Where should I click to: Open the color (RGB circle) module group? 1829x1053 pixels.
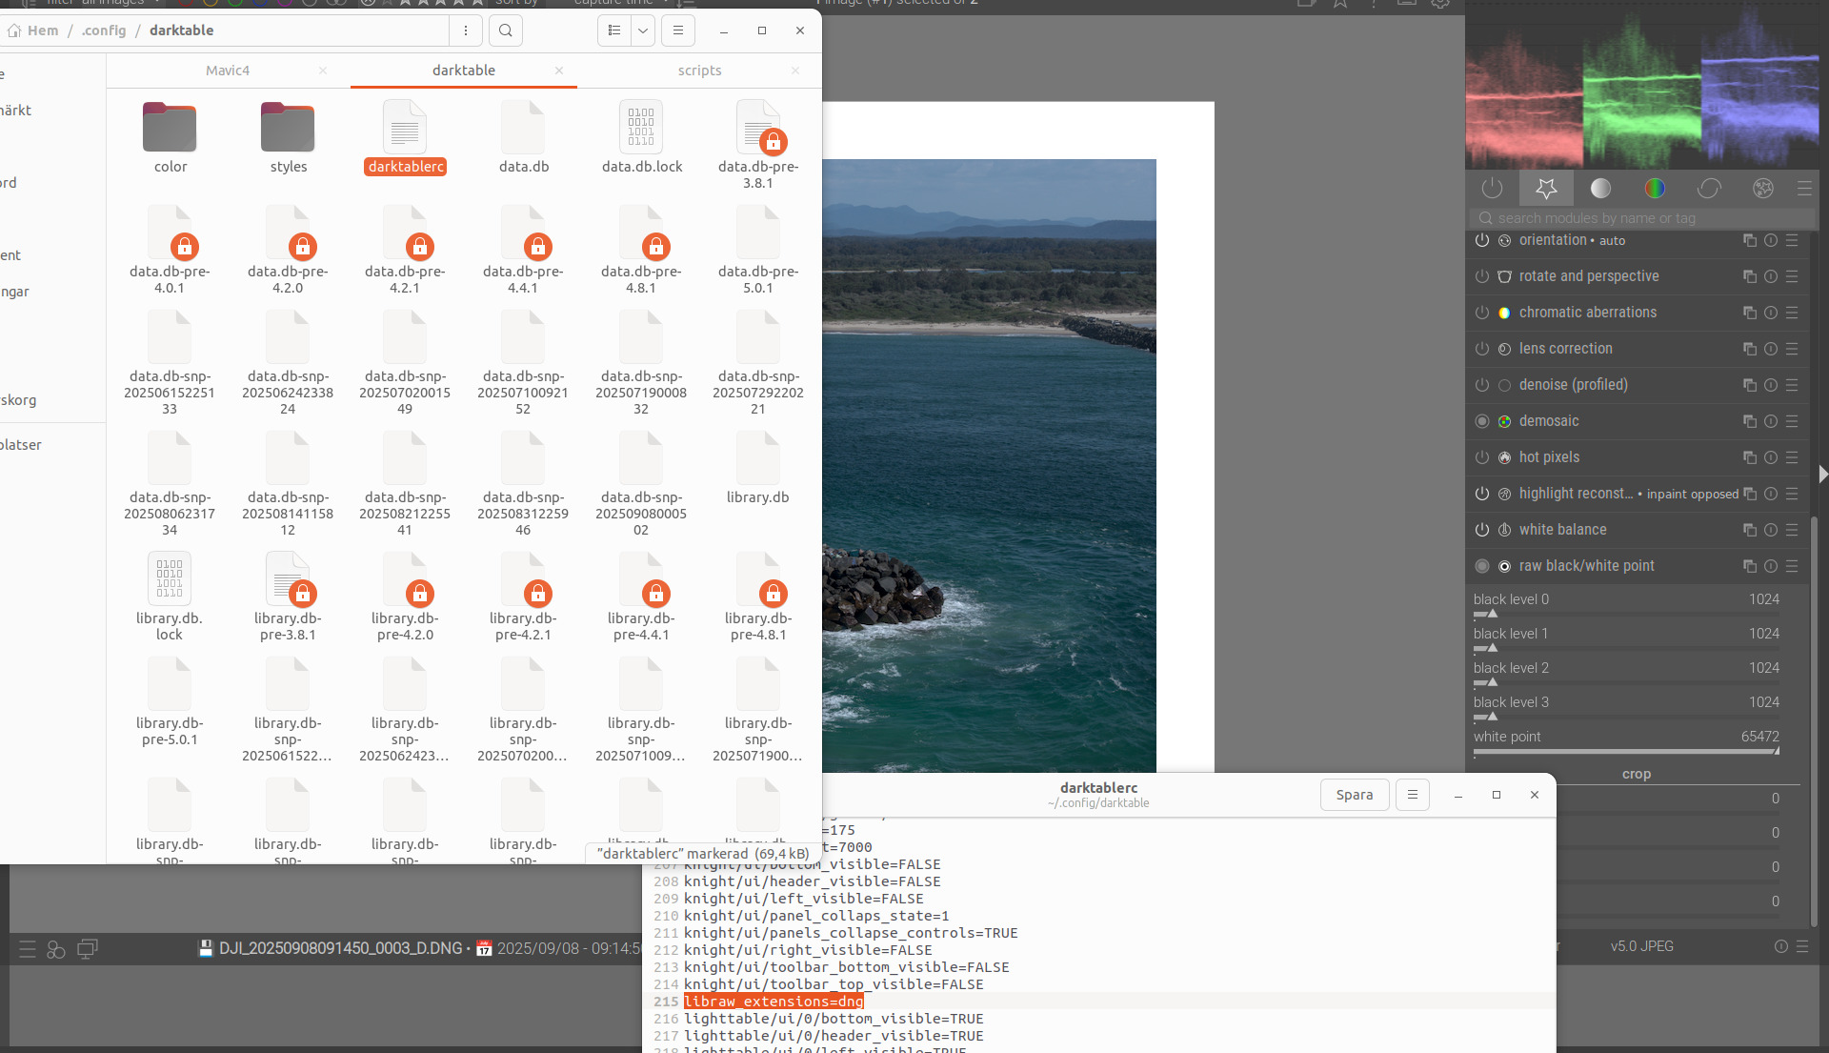[1655, 189]
